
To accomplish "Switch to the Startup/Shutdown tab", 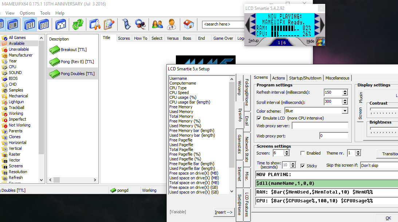I will [x=305, y=78].
